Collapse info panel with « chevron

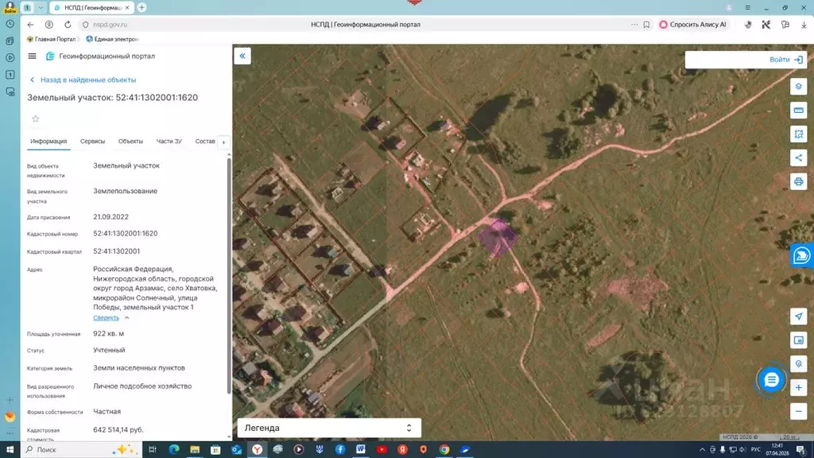242,56
